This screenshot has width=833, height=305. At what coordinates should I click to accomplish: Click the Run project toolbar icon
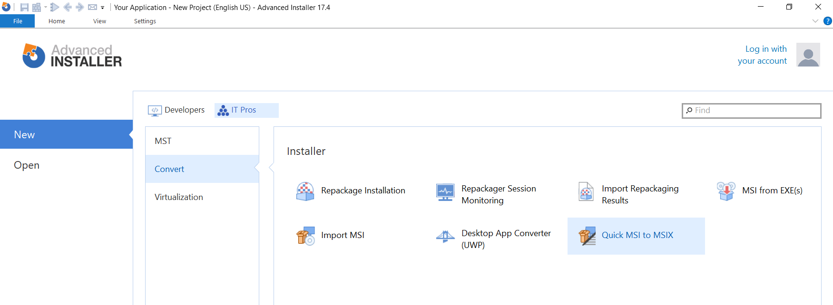click(55, 7)
